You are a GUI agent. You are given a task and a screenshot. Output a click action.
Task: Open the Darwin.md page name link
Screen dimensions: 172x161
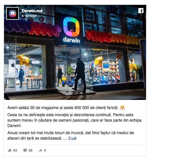[32, 11]
